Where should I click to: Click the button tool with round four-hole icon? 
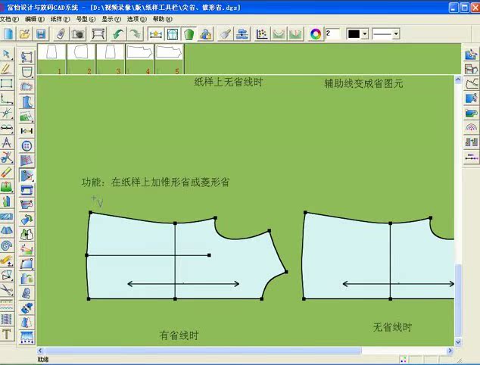pyautogui.click(x=27, y=145)
